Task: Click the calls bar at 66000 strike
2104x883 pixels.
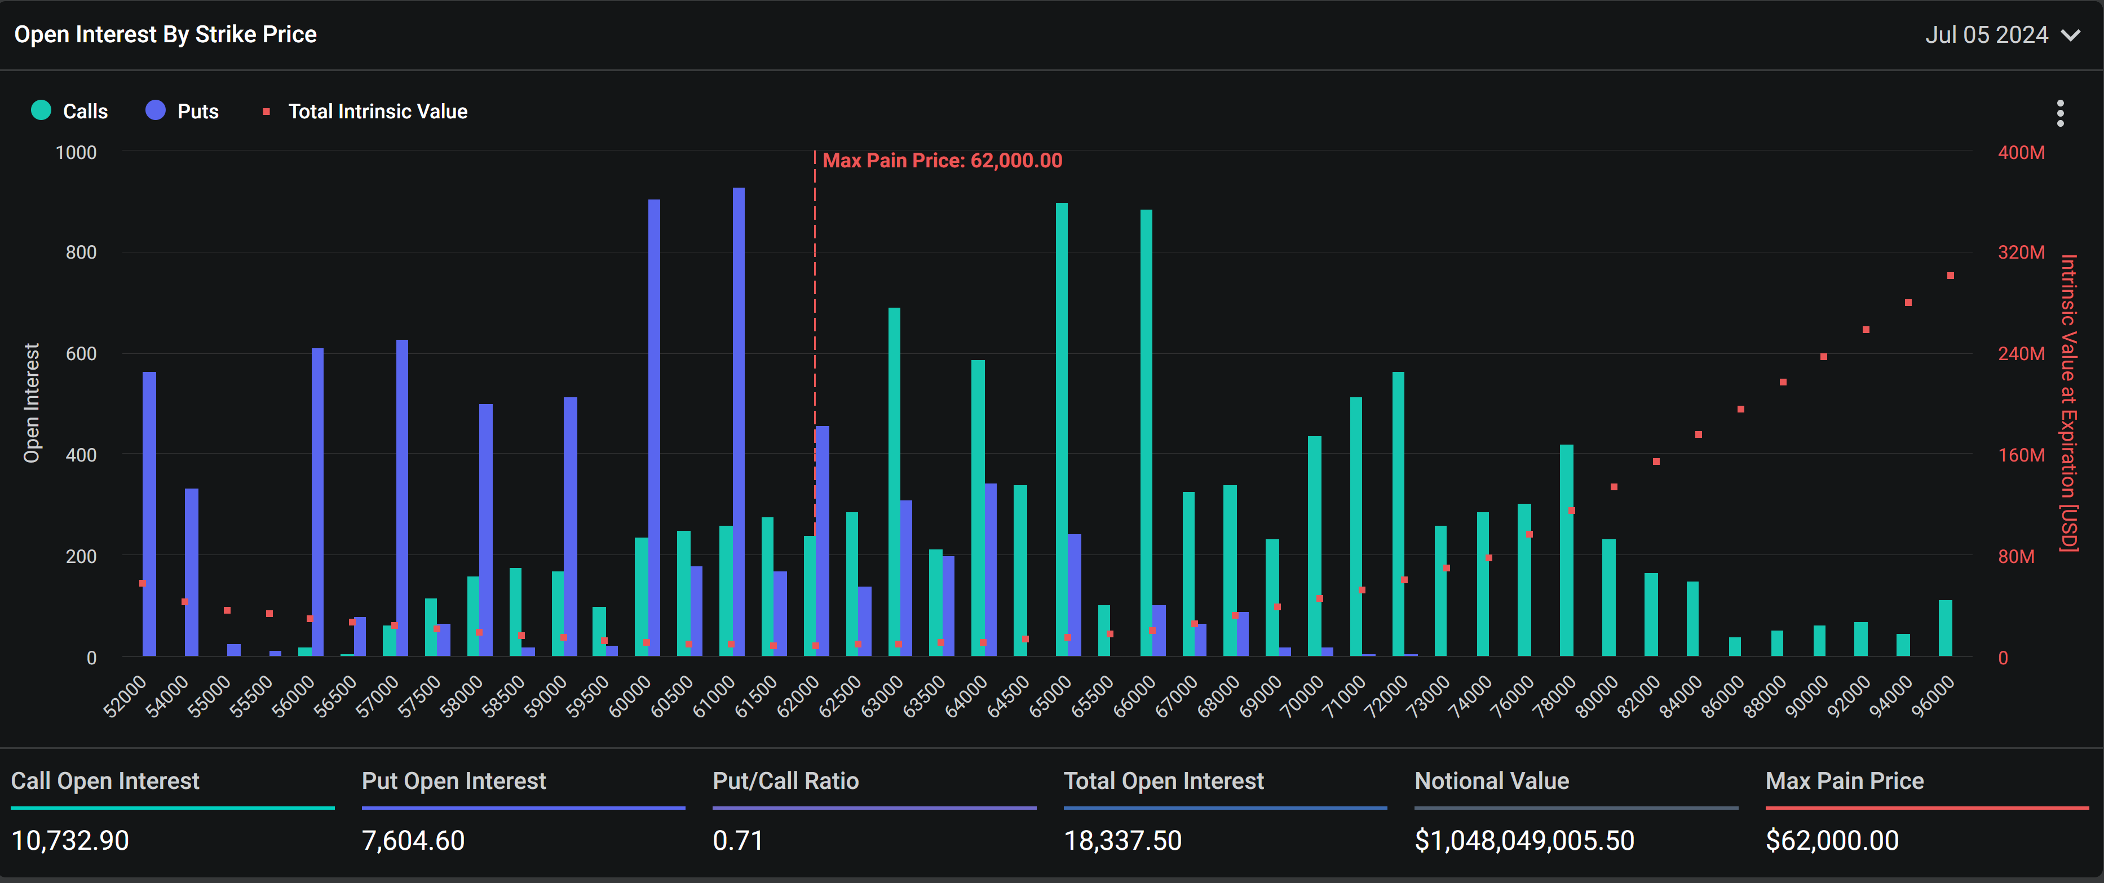Action: coord(1146,433)
